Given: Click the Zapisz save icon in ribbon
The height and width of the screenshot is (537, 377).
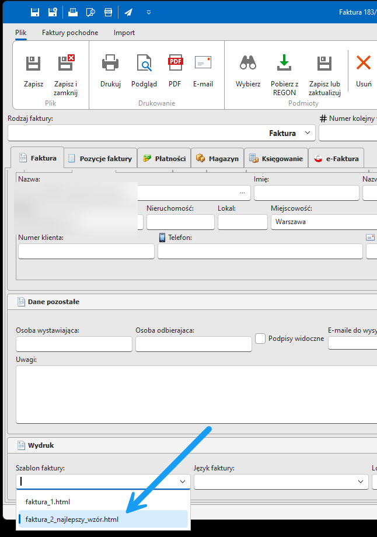Looking at the screenshot, I should 33,63.
